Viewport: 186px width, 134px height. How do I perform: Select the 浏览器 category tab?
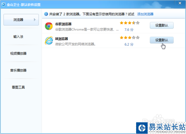(x=21, y=20)
